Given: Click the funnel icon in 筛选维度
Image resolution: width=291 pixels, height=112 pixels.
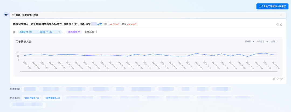Looking at the screenshot, I should point(79,32).
